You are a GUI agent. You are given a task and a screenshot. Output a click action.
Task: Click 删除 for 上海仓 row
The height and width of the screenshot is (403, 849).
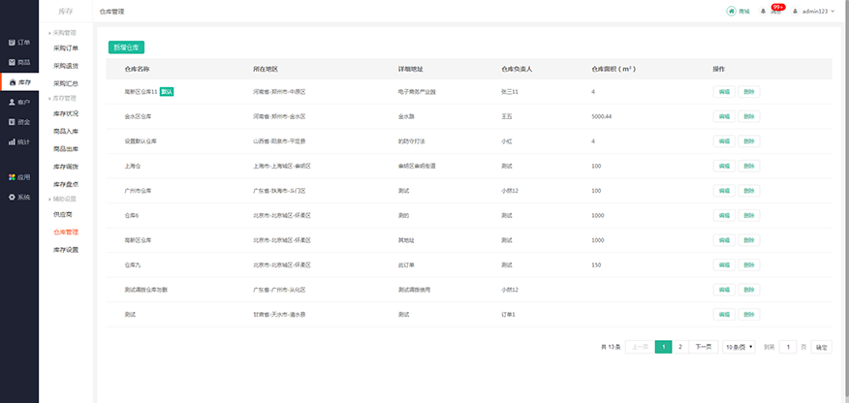coord(749,167)
